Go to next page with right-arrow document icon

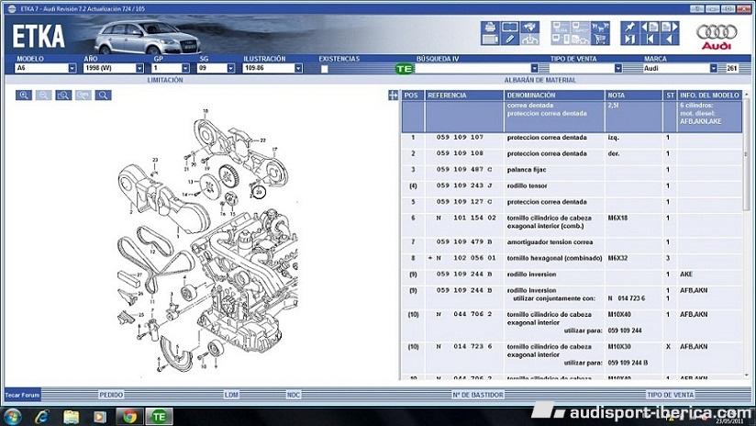click(670, 27)
